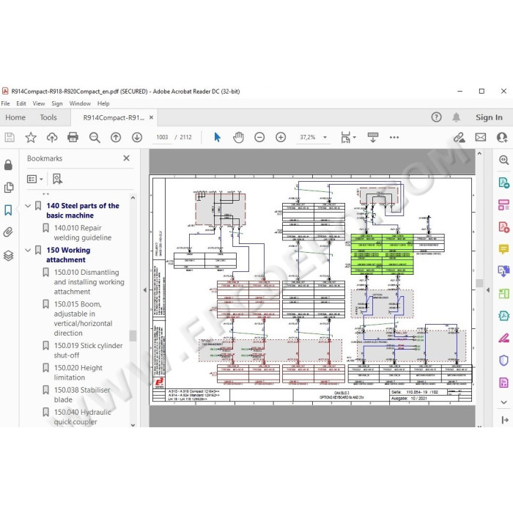The height and width of the screenshot is (513, 513).
Task: Open the Help question mark icon
Action: click(437, 117)
